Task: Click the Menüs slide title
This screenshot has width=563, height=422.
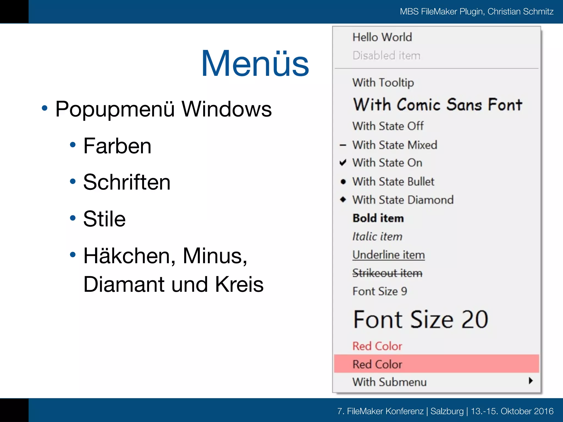Action: point(255,63)
